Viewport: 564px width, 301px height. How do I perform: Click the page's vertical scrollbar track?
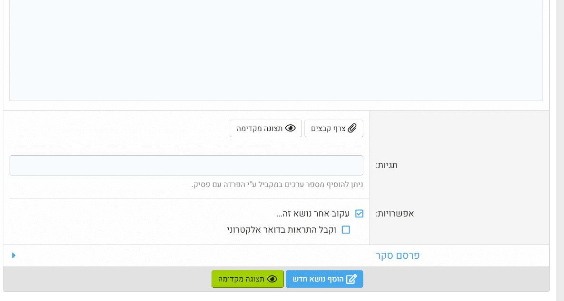pos(560,142)
